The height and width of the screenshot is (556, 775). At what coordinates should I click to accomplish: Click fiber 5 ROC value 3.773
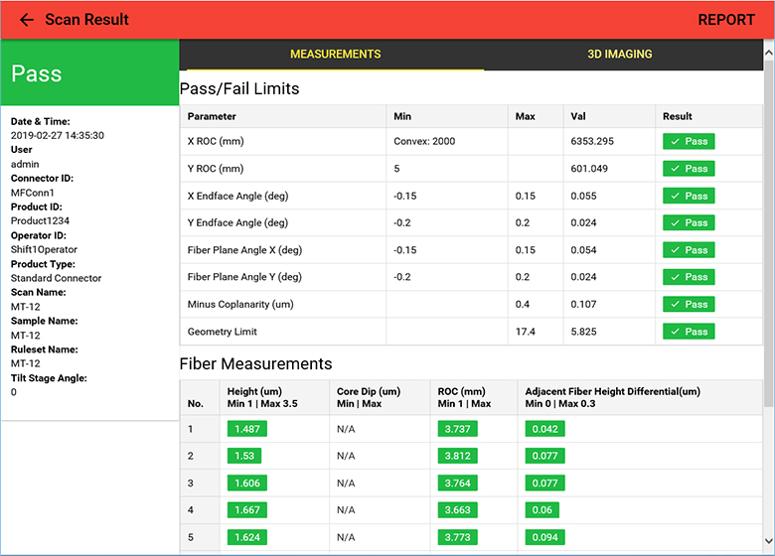click(x=458, y=537)
